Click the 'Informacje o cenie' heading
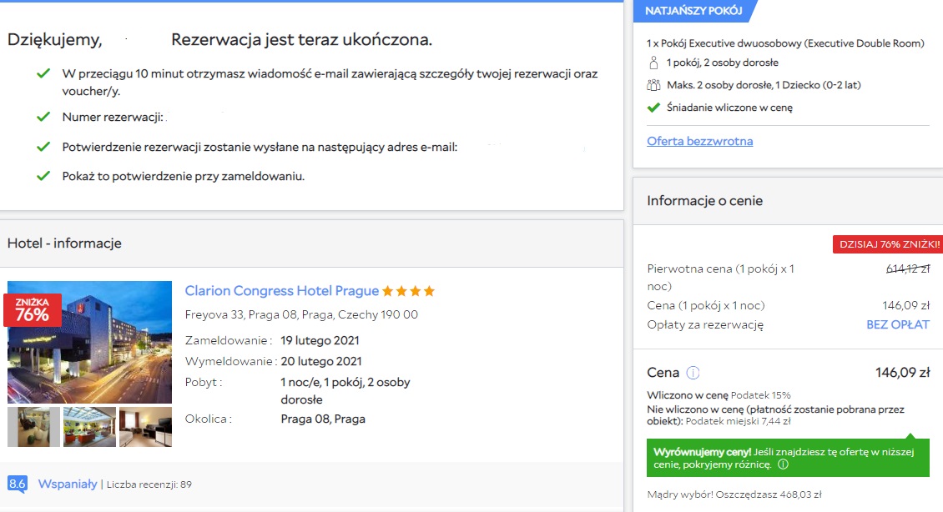The height and width of the screenshot is (512, 943). click(705, 201)
